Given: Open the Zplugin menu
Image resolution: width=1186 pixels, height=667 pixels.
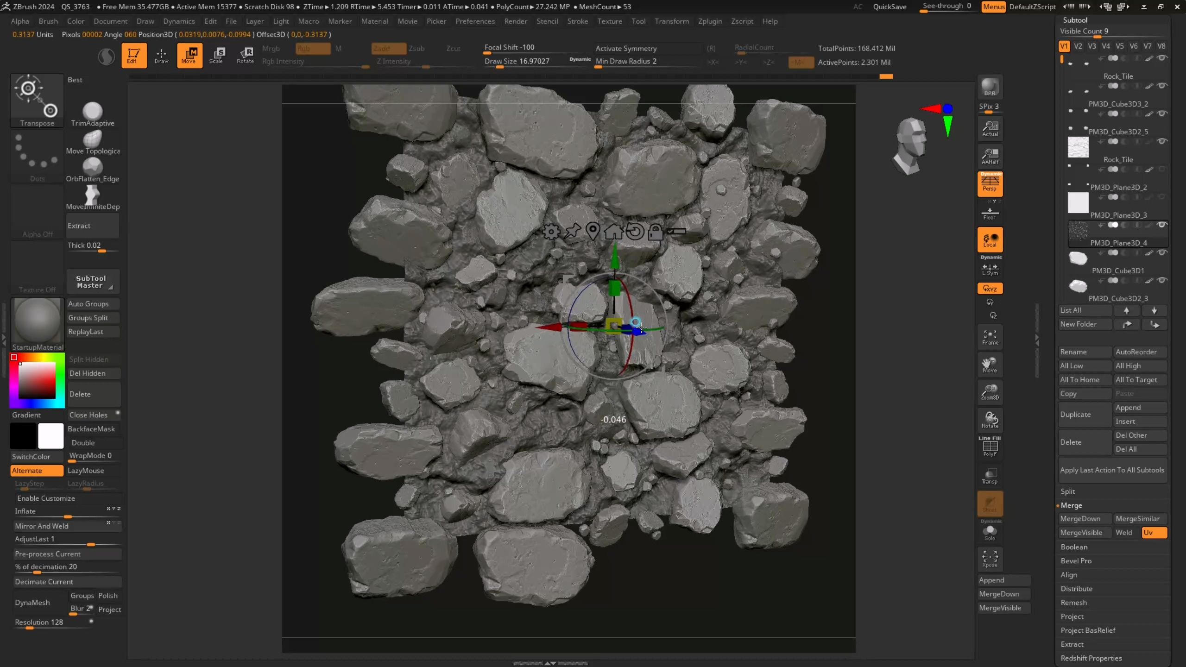Looking at the screenshot, I should pyautogui.click(x=710, y=21).
